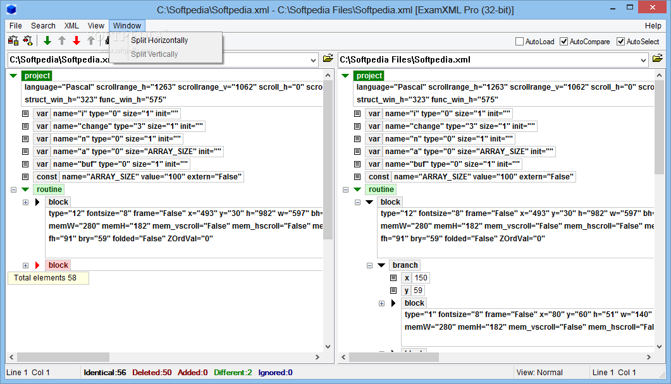Click element icon beside var name="i" in left pane
Viewport: 671px width, 384px height.
(x=25, y=114)
